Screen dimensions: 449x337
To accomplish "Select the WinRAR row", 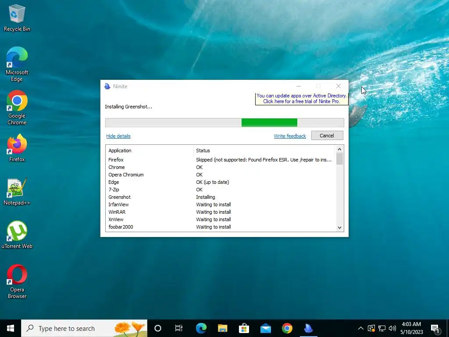I will (221, 212).
